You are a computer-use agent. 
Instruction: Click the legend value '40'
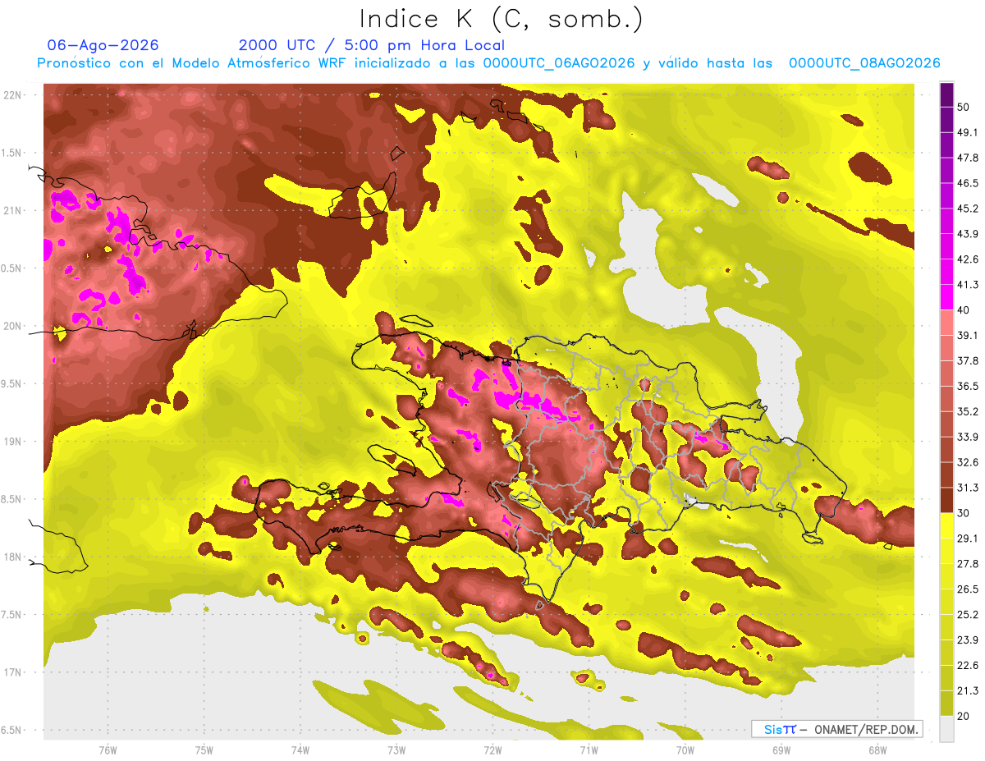[x=964, y=310]
